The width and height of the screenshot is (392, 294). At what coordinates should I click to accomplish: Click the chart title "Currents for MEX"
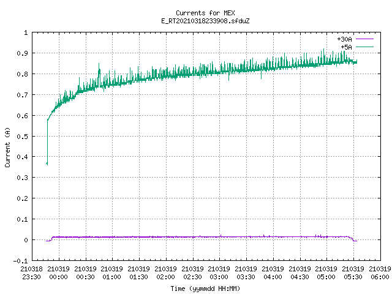coord(205,13)
